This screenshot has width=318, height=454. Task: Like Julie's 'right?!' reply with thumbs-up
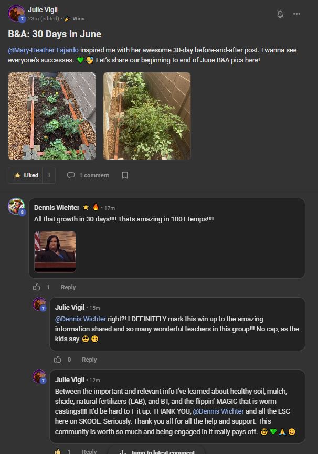tap(58, 360)
